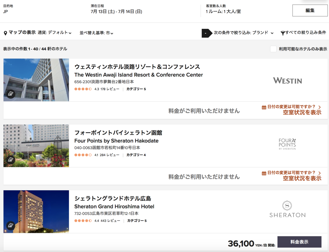Click 284 レビュー reviews link

(x=110, y=155)
